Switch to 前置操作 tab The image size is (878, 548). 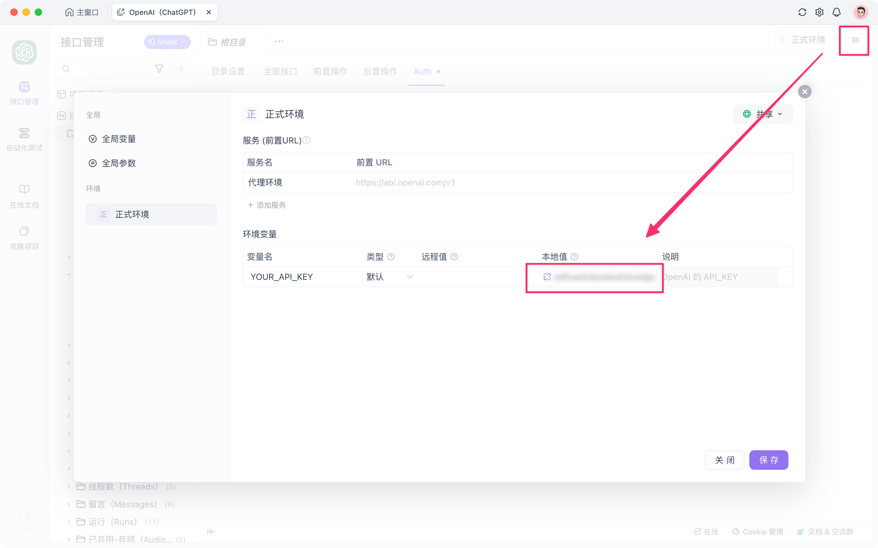click(x=330, y=71)
